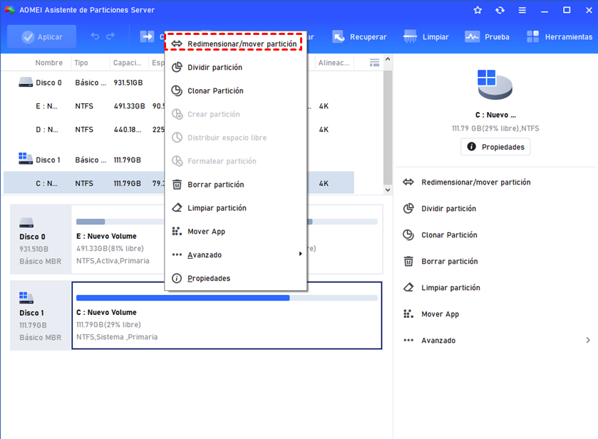Click the scroll down arrow of partition list

[x=388, y=190]
